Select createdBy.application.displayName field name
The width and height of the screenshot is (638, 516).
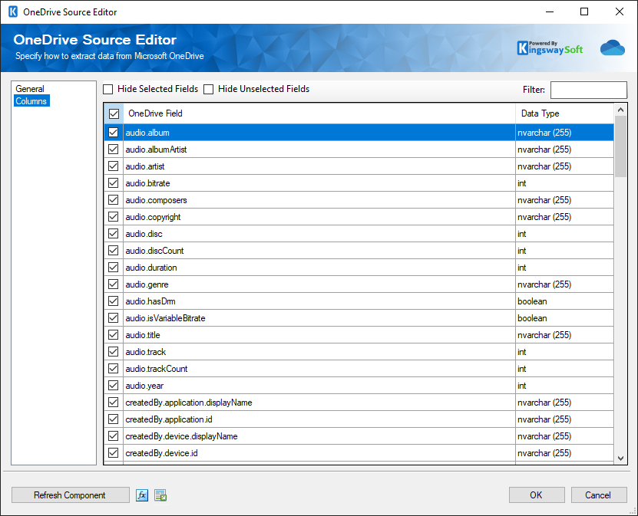click(189, 403)
